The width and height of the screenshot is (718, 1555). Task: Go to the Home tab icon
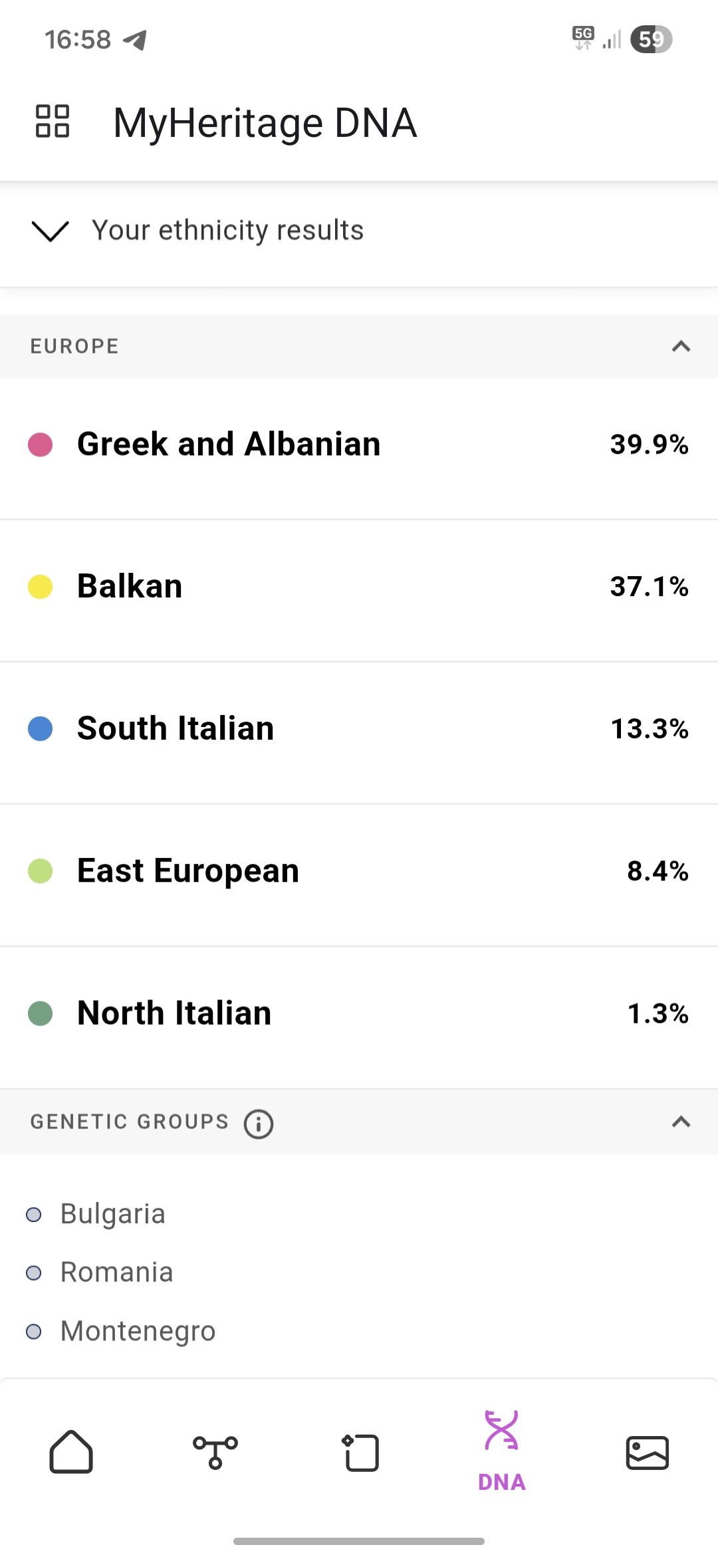71,1452
